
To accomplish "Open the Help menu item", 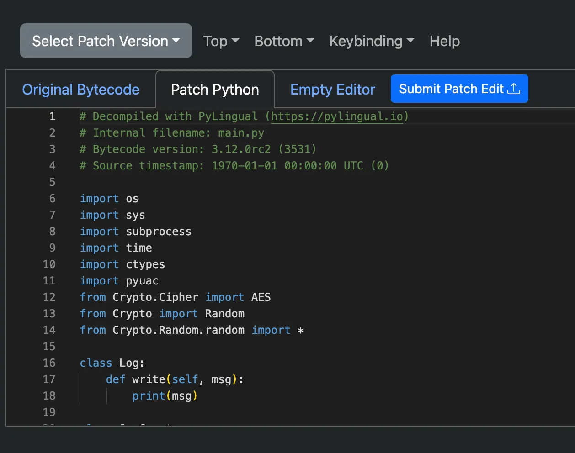I will [444, 42].
